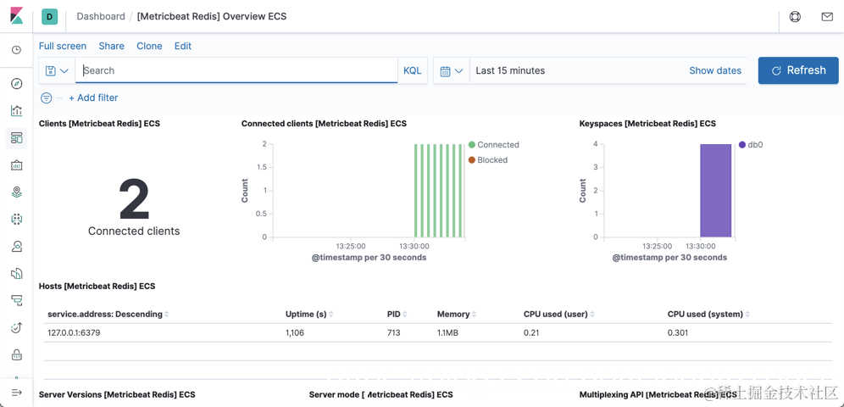Click the db0 legend color dot
The width and height of the screenshot is (844, 407).
[742, 145]
